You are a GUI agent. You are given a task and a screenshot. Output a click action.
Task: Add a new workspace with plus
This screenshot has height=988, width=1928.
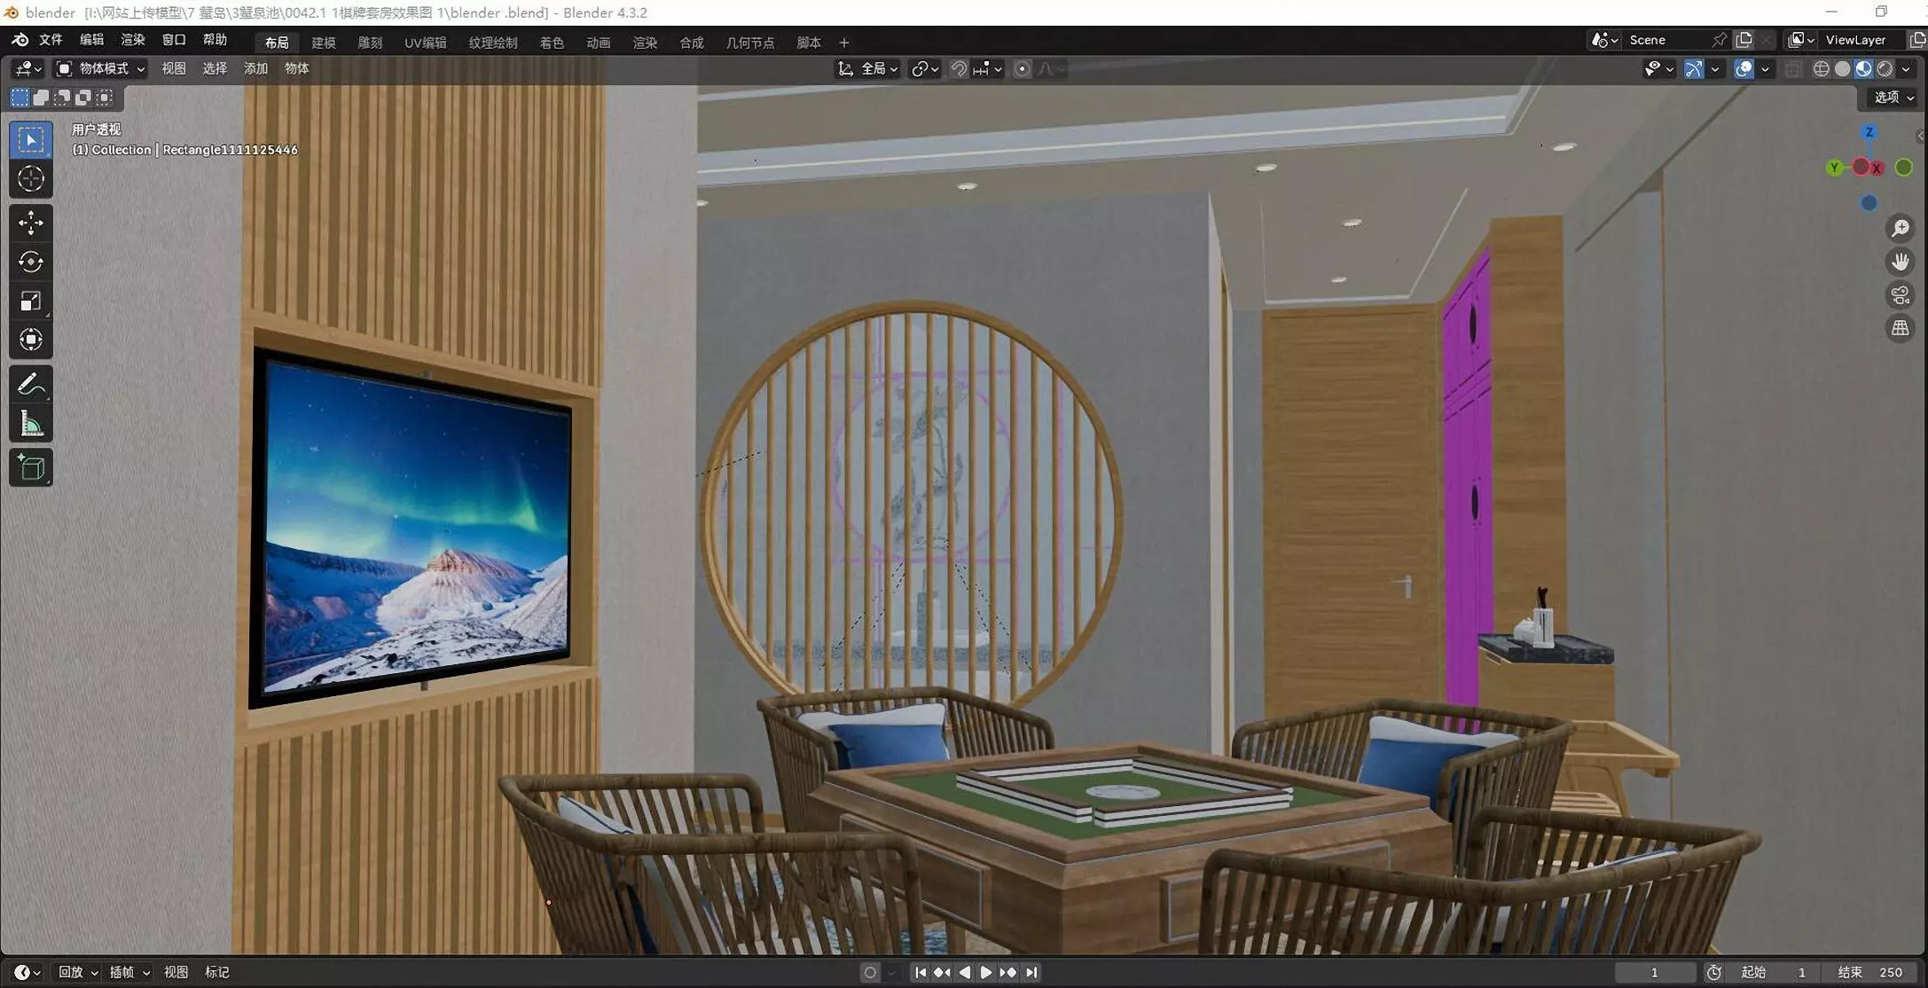click(x=844, y=43)
